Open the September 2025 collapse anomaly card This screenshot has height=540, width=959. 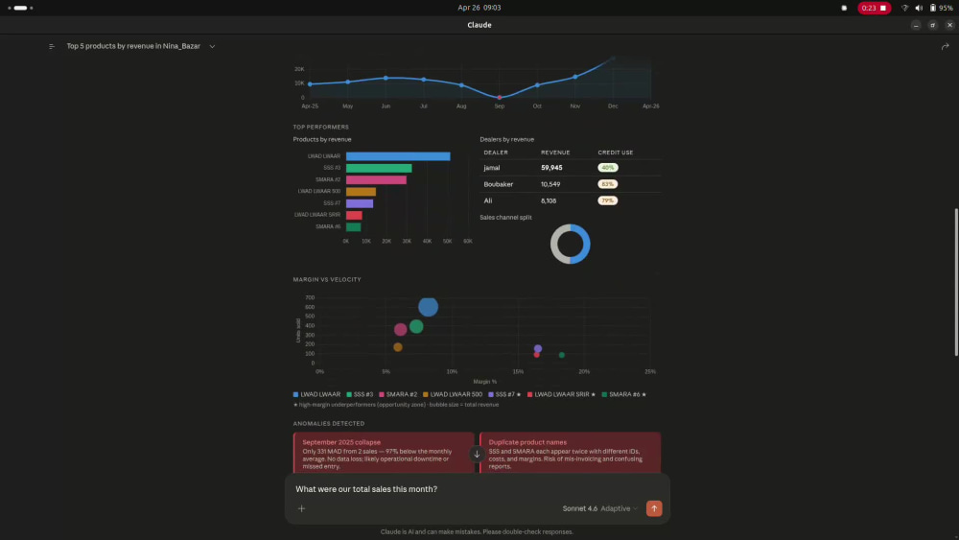coord(385,453)
